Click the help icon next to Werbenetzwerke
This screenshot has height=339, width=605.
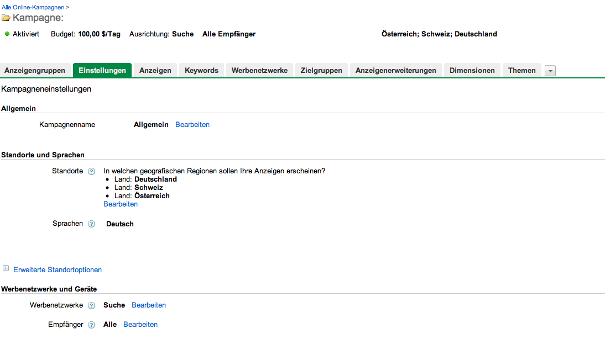coord(92,306)
